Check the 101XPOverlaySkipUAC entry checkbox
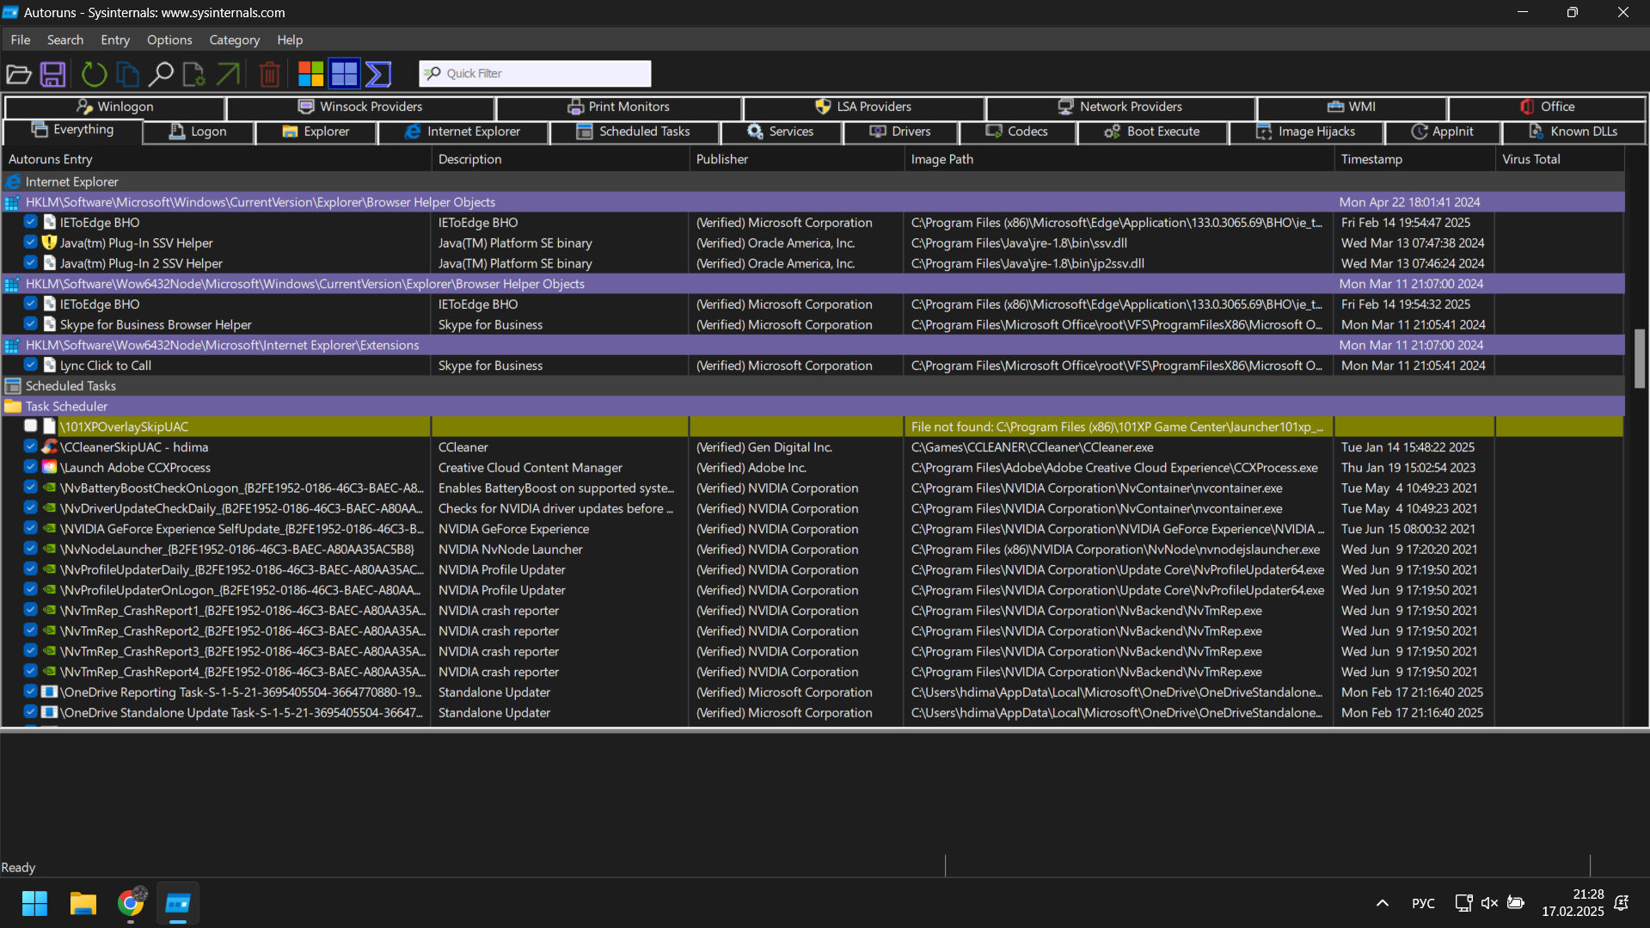The height and width of the screenshot is (928, 1650). pos(31,426)
